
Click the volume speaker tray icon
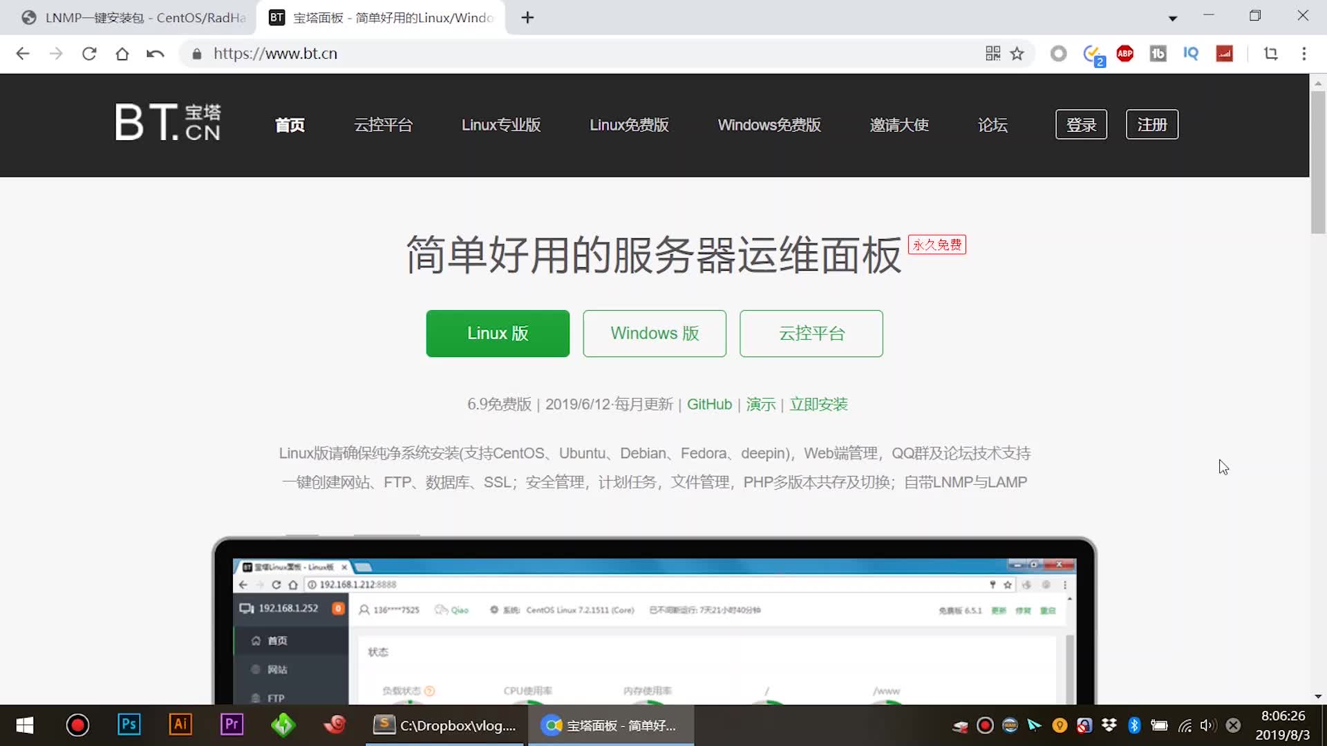pos(1208,725)
